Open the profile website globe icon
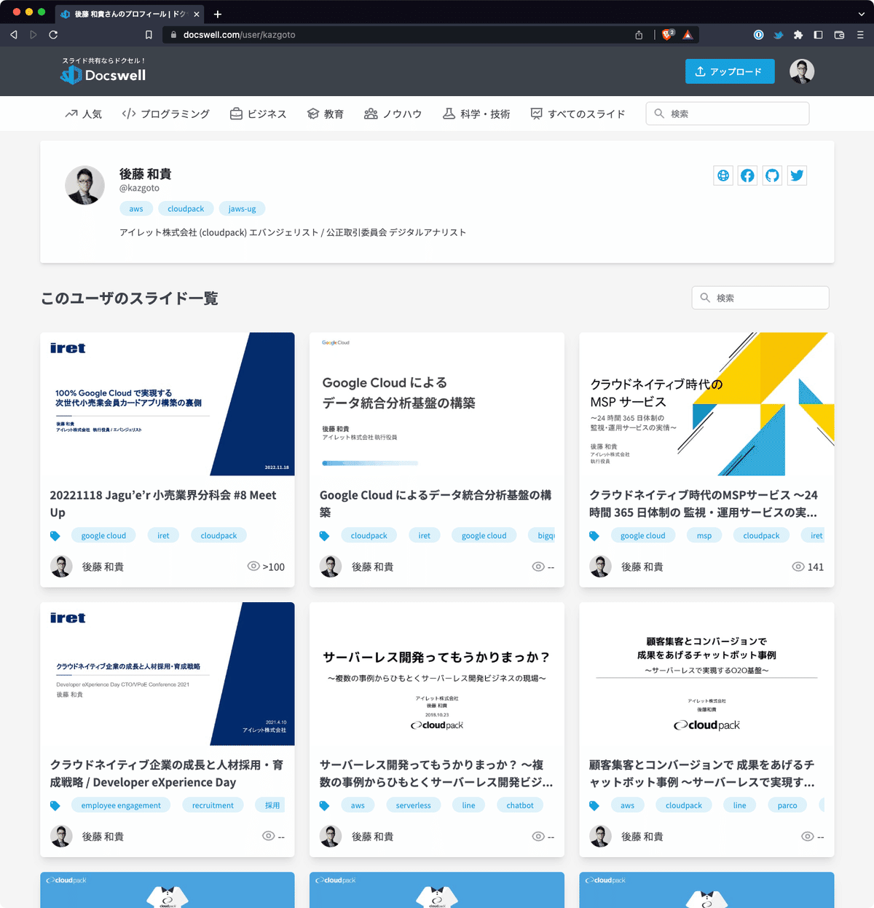 tap(723, 175)
